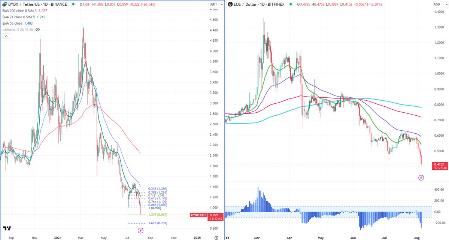Click the EMA 55 value 1.403
The height and width of the screenshot is (240, 449).
(x=28, y=23)
